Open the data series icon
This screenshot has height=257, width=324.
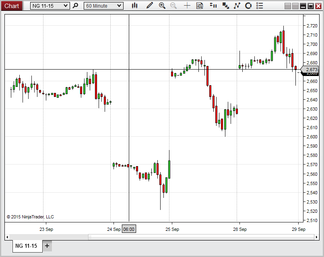(225, 6)
